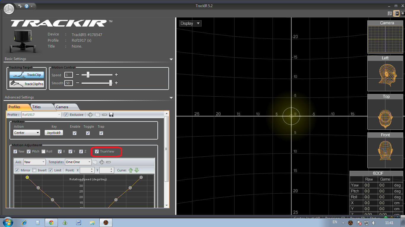Screen dimensions: 405x227
Task: Show hidden system tray icons arrow
Action: 343,223
